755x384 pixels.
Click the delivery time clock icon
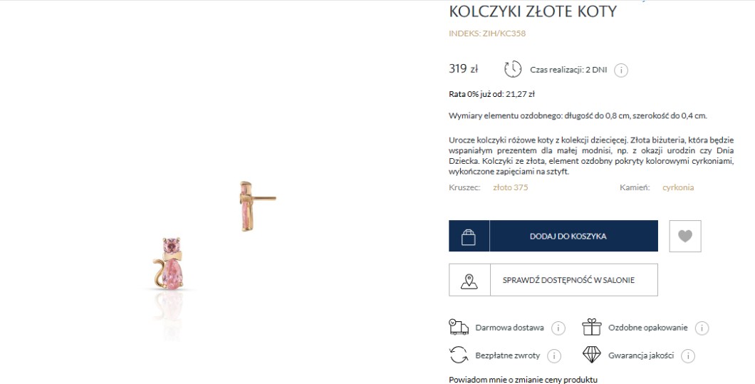(x=513, y=69)
